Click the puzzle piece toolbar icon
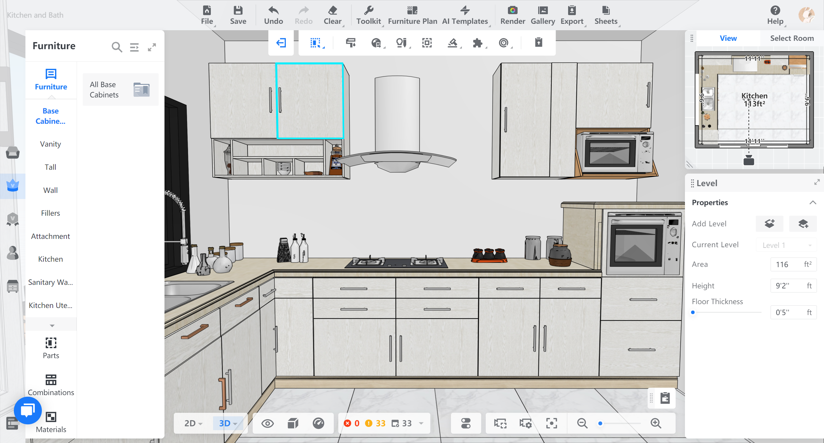824x443 pixels. click(x=478, y=43)
